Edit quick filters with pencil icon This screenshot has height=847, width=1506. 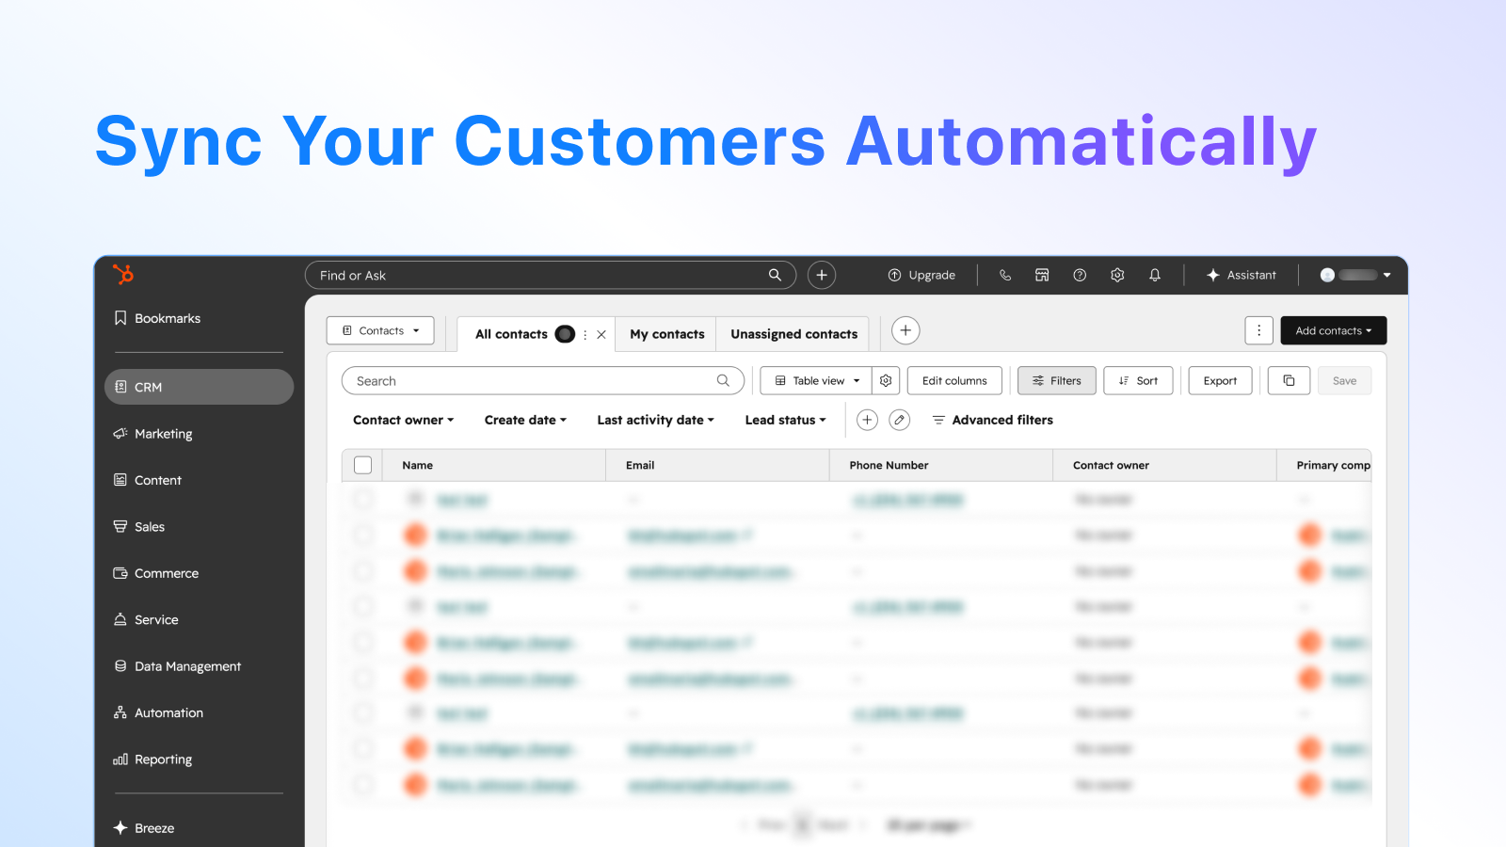[900, 420]
